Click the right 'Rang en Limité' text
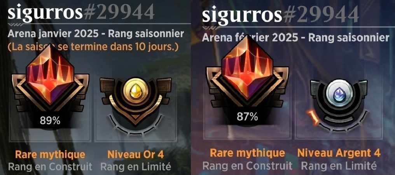Screen dimensions: 395x175 [339, 166]
